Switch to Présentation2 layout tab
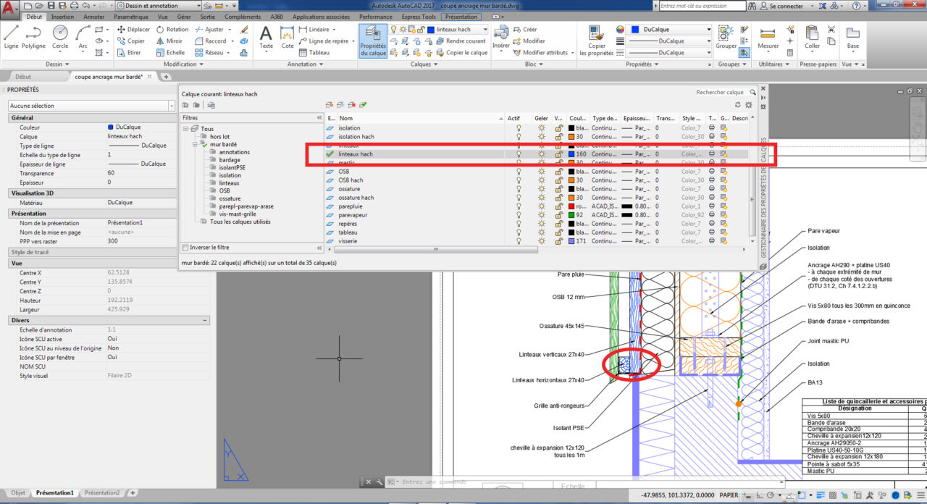 (102, 492)
